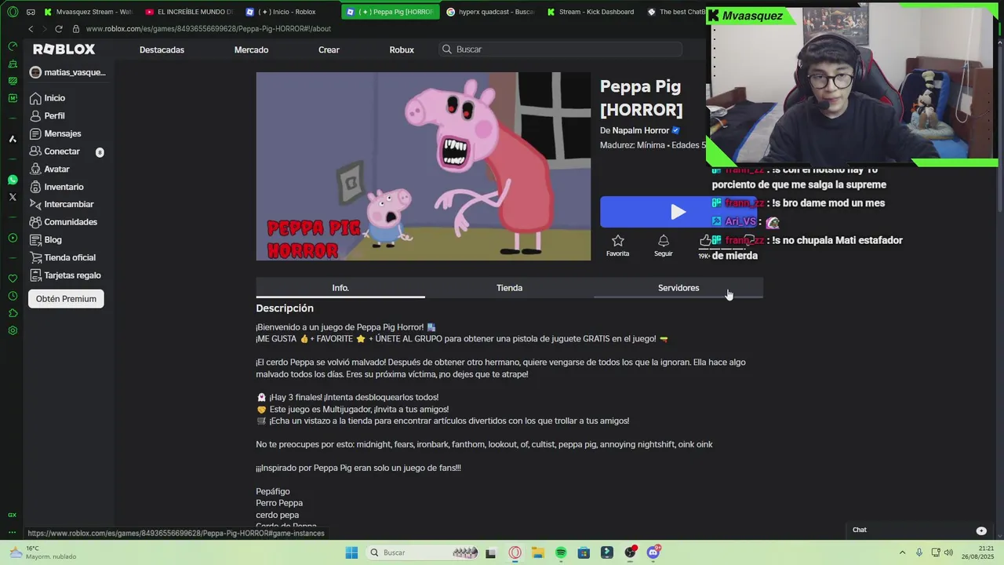
Task: Open Napalm Horror creator link
Action: point(641,130)
